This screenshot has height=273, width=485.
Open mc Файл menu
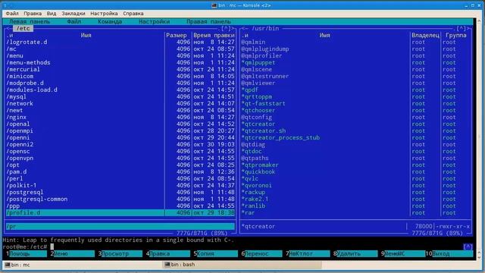(x=74, y=22)
